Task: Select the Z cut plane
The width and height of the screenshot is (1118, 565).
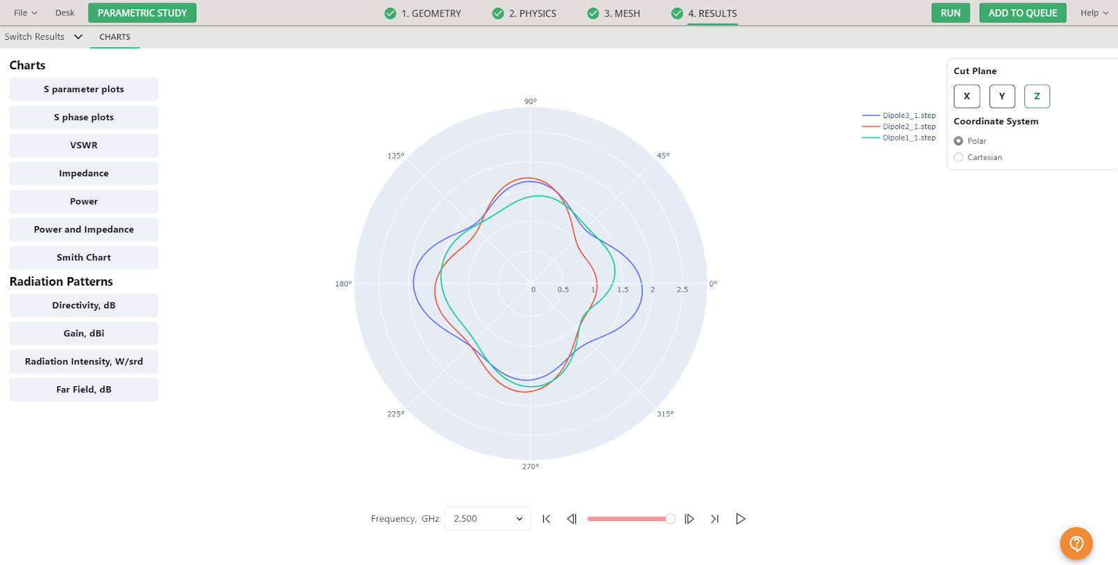Action: point(1037,96)
